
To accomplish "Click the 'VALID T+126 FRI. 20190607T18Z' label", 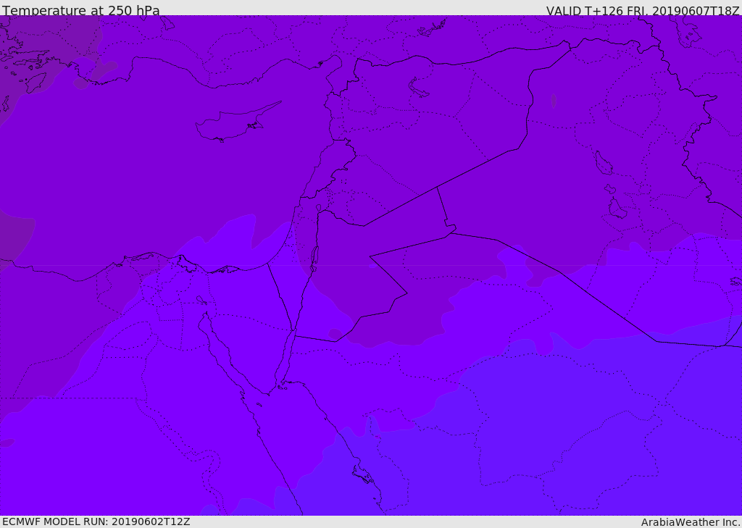I will (x=643, y=10).
